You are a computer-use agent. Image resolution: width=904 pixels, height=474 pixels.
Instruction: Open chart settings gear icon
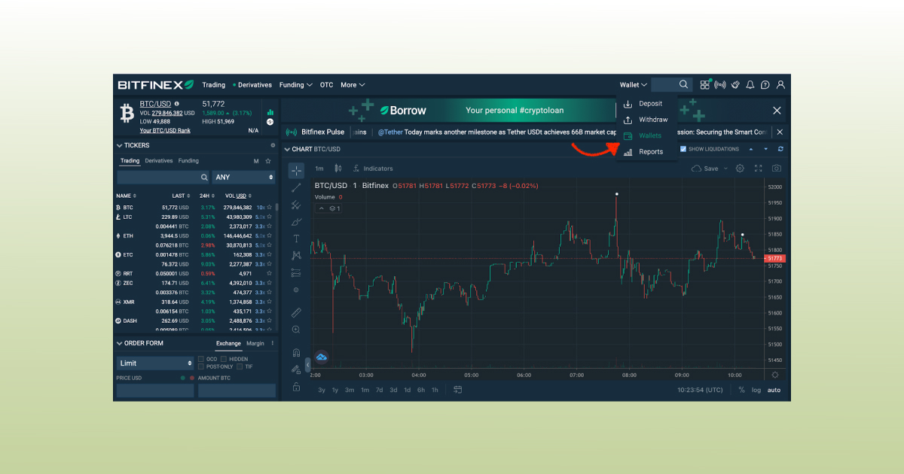click(x=740, y=169)
